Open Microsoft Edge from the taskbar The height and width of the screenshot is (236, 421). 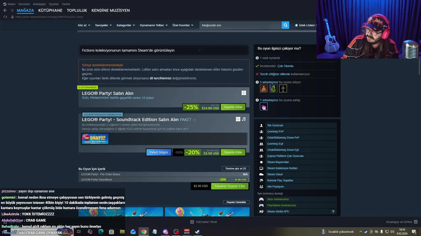coord(101,232)
